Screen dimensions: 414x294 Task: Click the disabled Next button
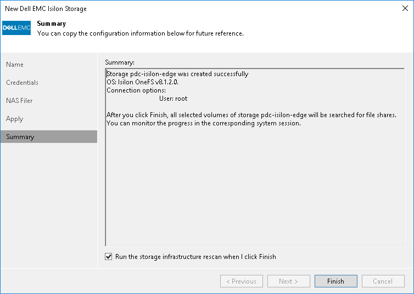pyautogui.click(x=289, y=281)
